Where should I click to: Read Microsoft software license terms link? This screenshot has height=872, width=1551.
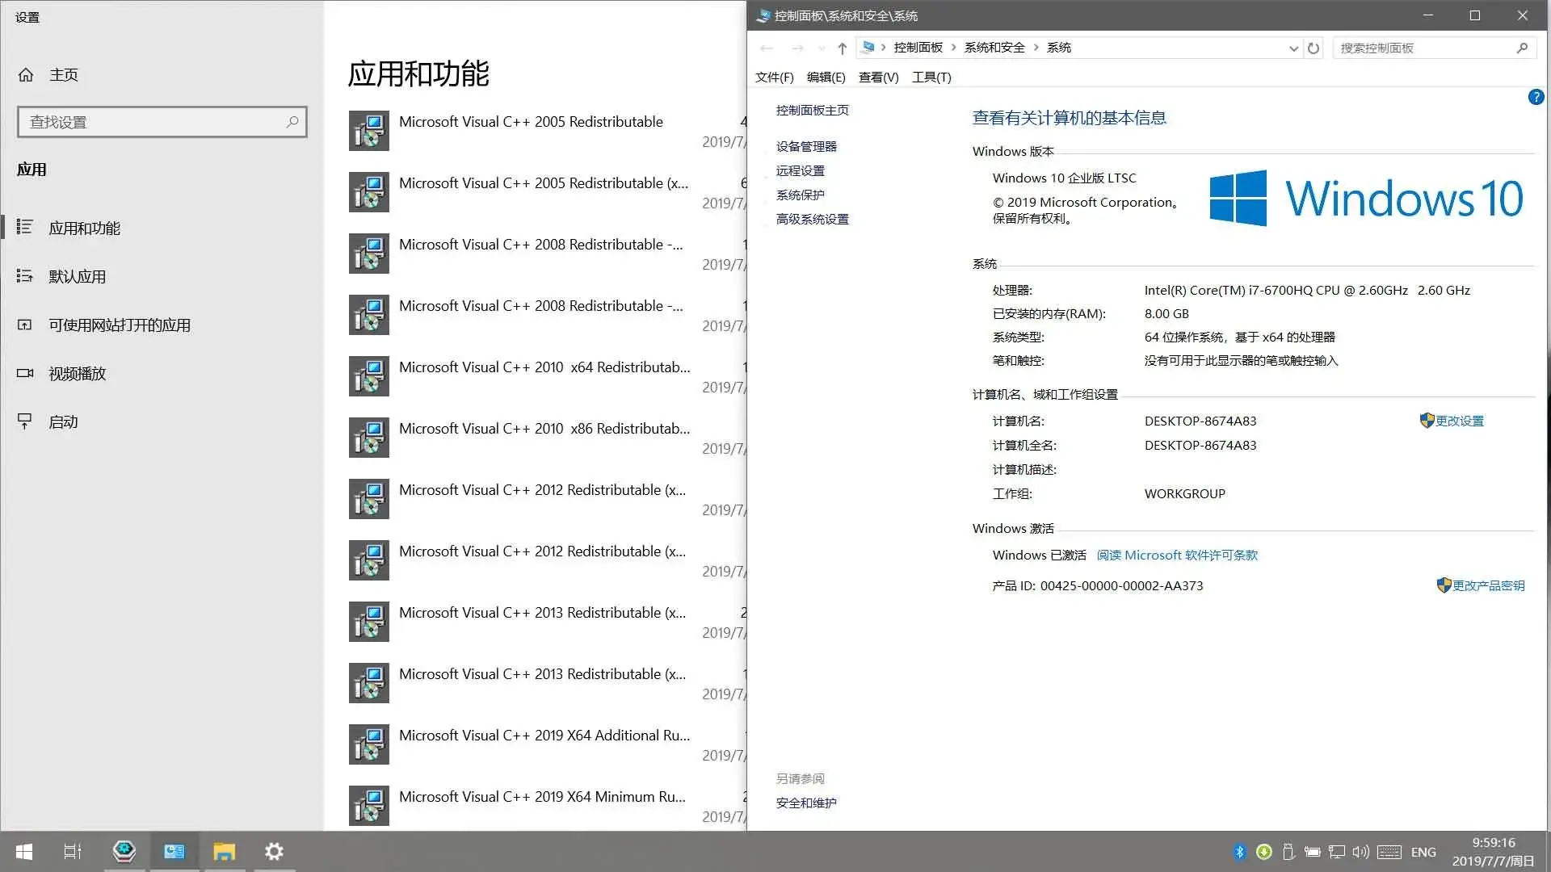(1177, 555)
